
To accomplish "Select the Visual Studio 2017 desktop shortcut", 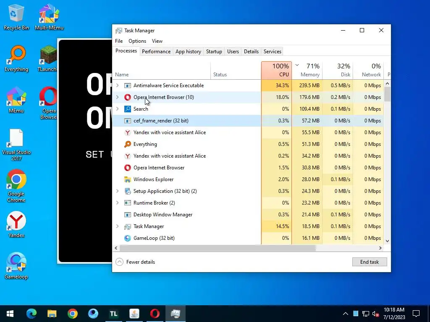I will [x=16, y=145].
